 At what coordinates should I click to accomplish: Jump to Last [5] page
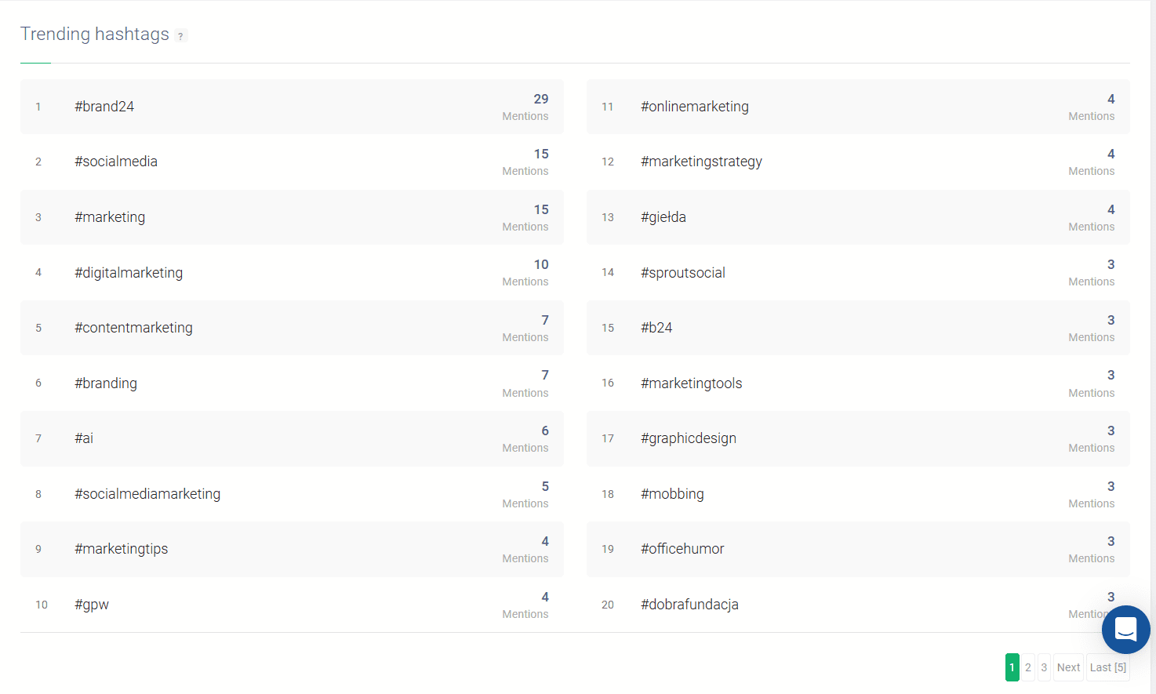[1107, 667]
